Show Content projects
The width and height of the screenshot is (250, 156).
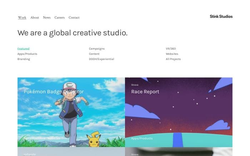pos(94,54)
